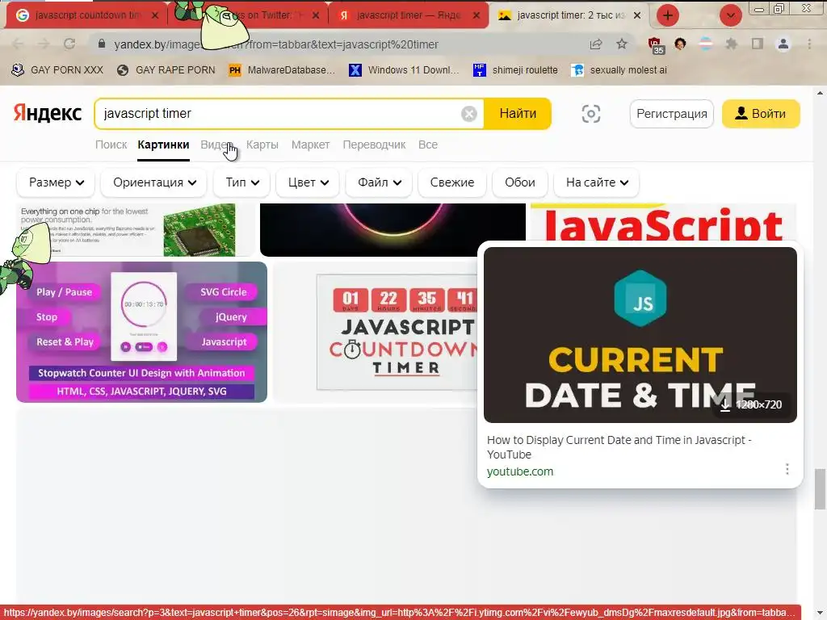Open the Windows 11 Downl... bookmark

point(404,70)
